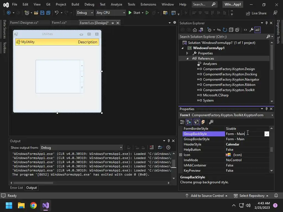Open the Build menu
283x212 pixels.
pyautogui.click(x=75, y=4)
